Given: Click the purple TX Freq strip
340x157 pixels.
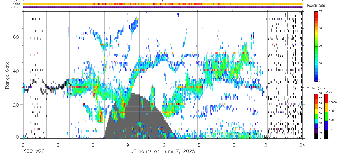Looking at the screenshot, I should (163, 7).
